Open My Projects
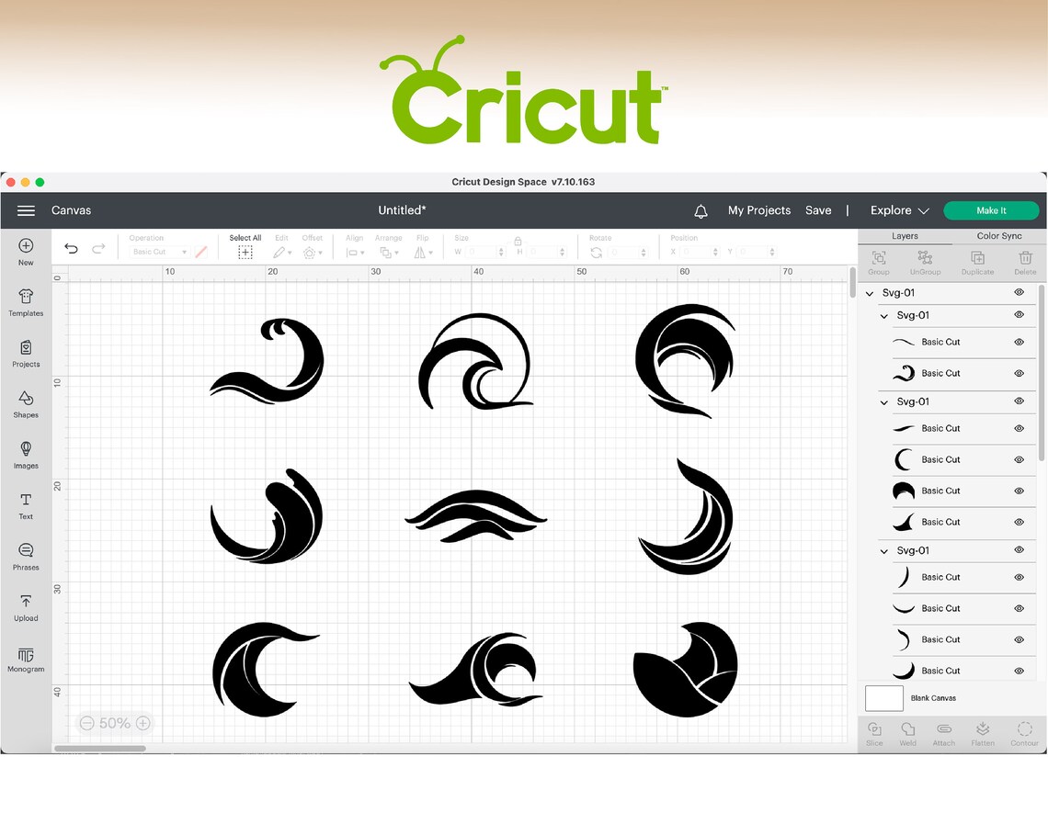Image resolution: width=1048 pixels, height=813 pixels. [759, 210]
